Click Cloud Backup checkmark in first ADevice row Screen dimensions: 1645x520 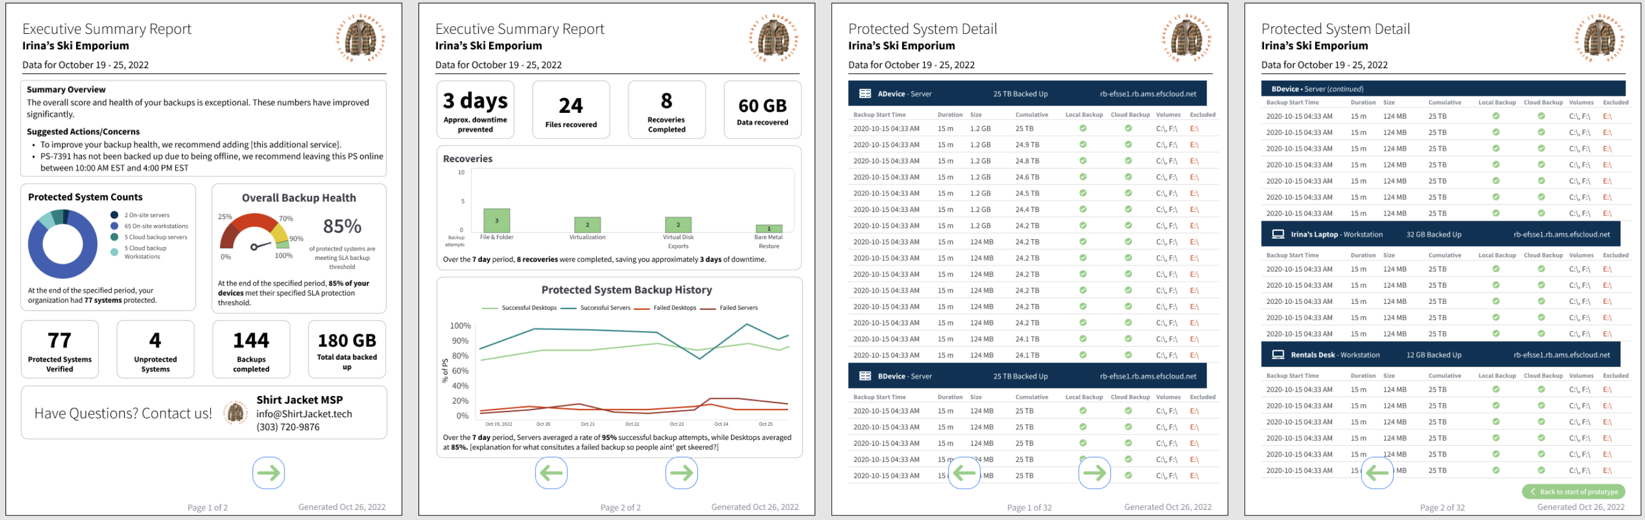tap(1128, 128)
